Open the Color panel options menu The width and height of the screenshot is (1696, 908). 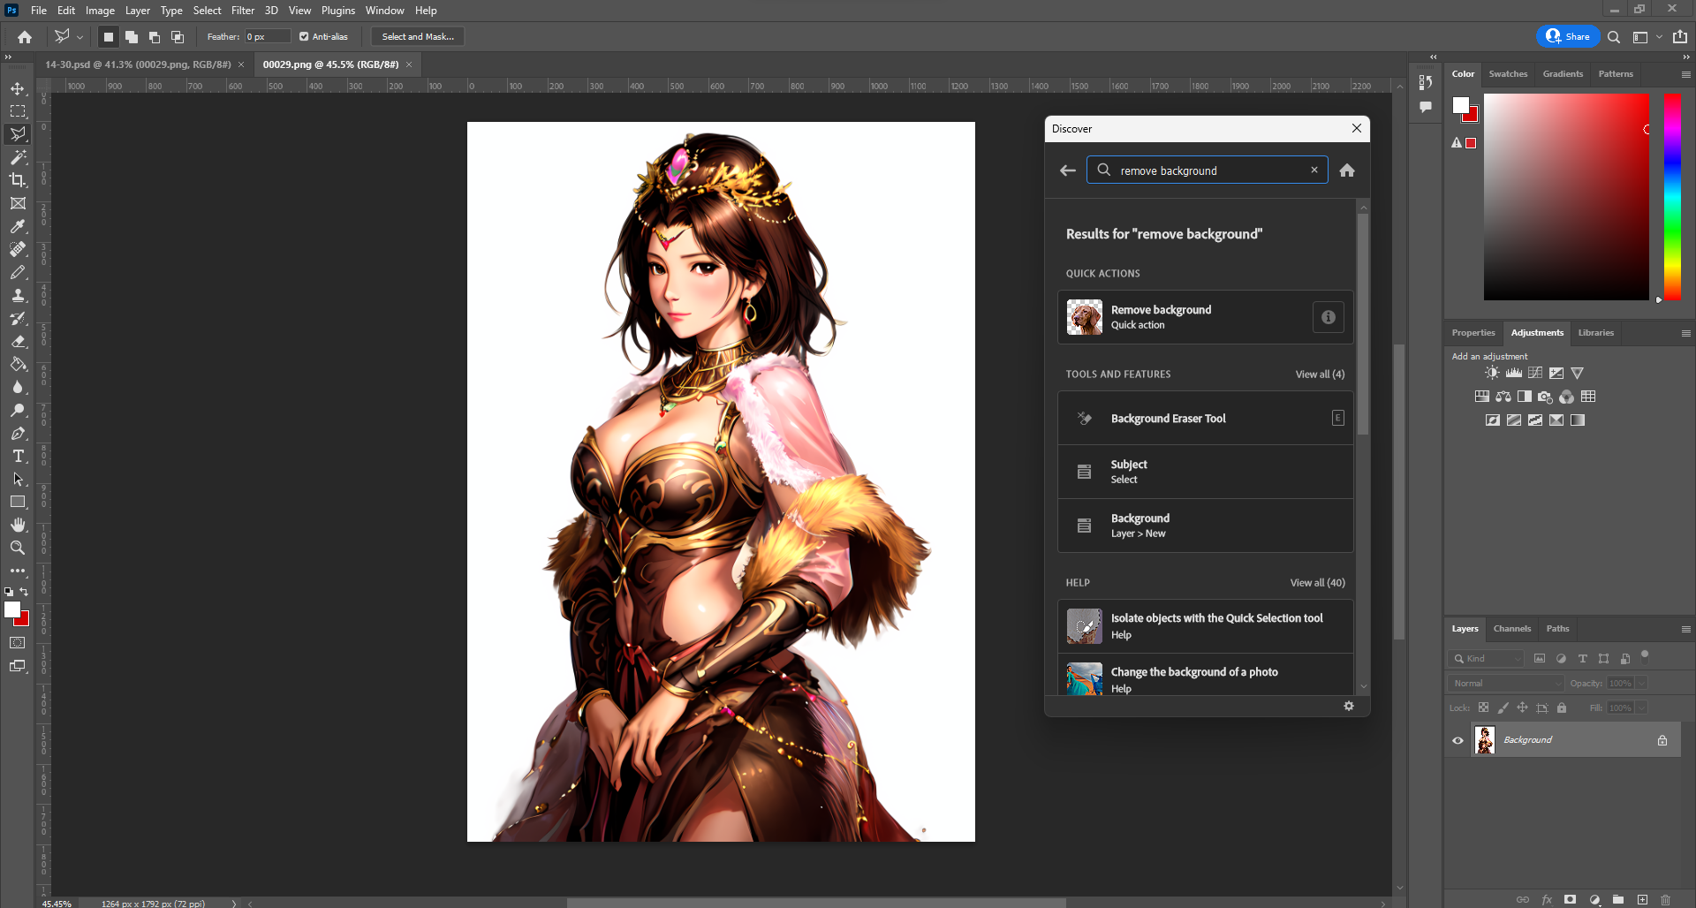click(x=1685, y=74)
